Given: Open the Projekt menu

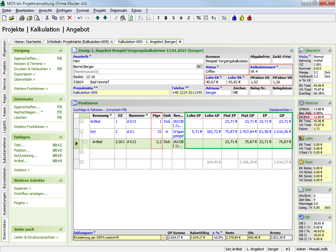Looking at the screenshot, I should click(99, 10).
